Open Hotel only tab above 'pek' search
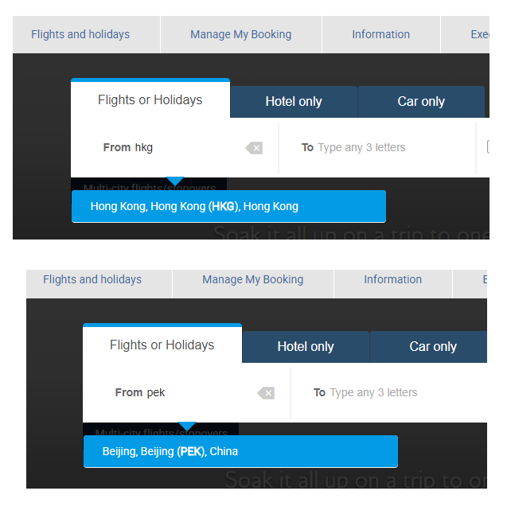Viewport: 511px width, 522px height. (306, 347)
